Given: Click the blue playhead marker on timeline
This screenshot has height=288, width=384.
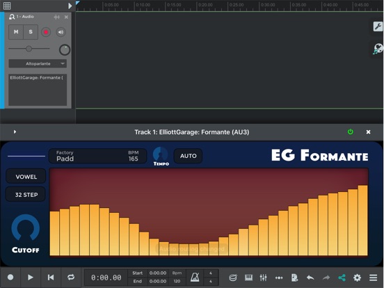Looking at the screenshot, I should click(x=78, y=3).
